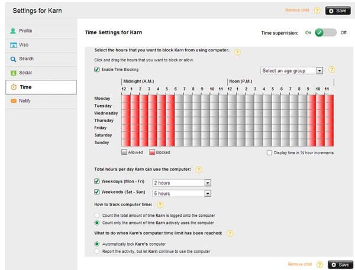This screenshot has width=355, height=270.
Task: Enable display time in half-hour increments
Action: point(269,152)
